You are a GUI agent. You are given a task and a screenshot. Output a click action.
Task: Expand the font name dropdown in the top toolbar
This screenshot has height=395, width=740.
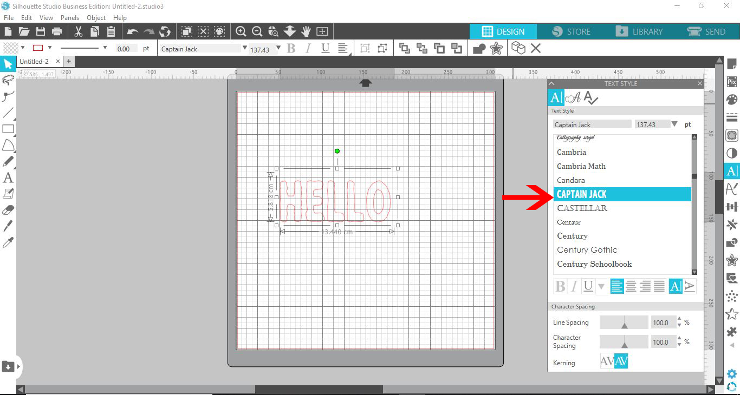coord(245,48)
